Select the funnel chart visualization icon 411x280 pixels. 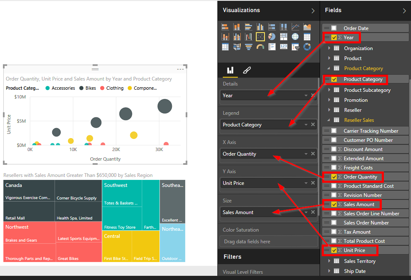click(248, 47)
